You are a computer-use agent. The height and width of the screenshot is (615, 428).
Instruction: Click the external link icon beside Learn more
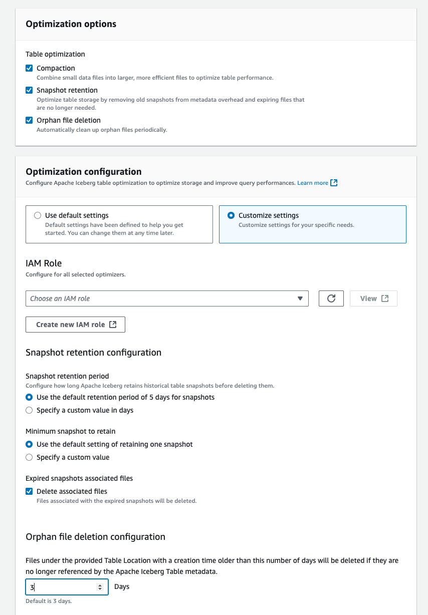335,183
